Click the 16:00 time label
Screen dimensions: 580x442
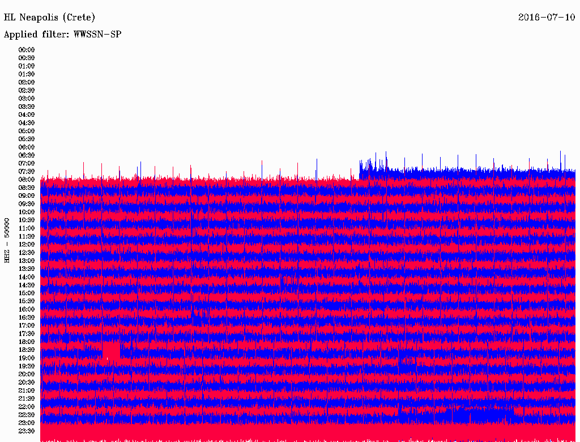[27, 309]
